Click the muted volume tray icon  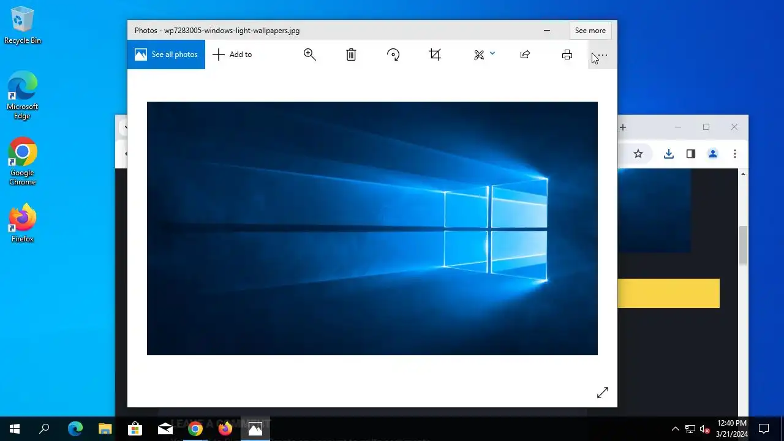click(x=705, y=429)
